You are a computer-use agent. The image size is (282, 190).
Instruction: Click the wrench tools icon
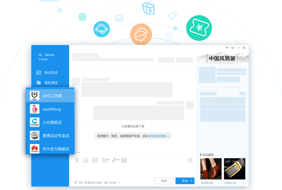[114, 160]
